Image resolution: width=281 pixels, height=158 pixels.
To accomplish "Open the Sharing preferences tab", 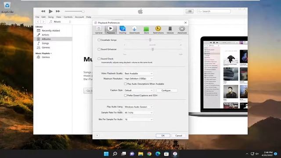I will click(x=122, y=30).
